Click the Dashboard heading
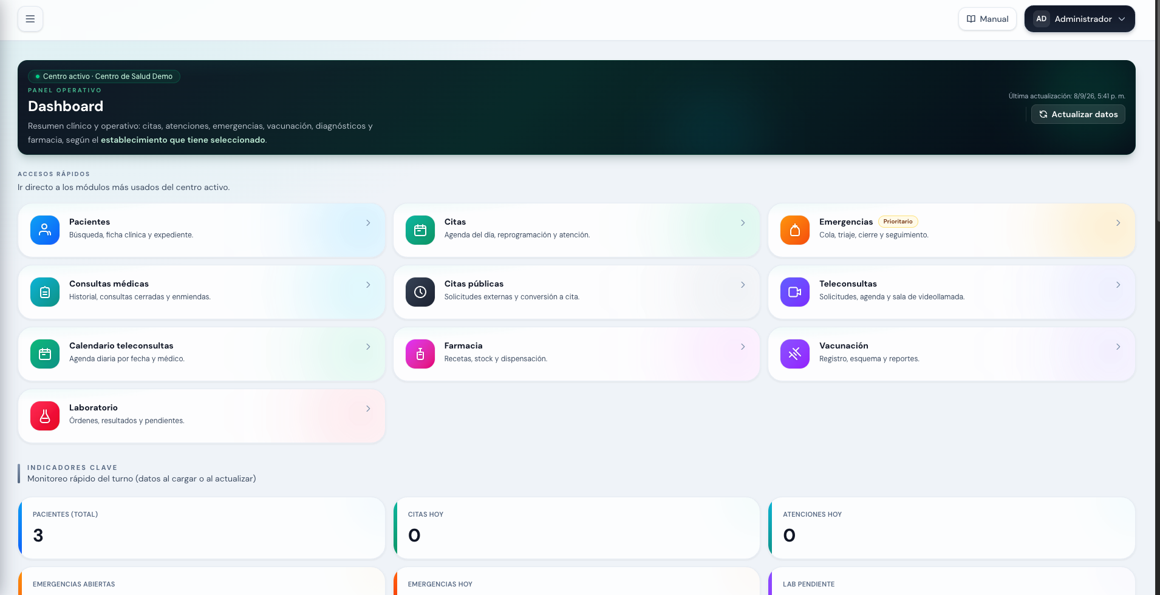The width and height of the screenshot is (1160, 595). pos(66,106)
